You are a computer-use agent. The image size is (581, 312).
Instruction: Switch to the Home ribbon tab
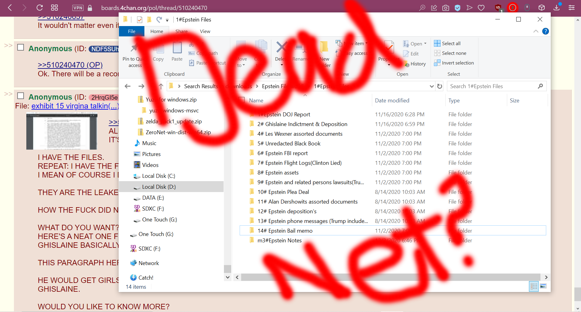coord(157,31)
